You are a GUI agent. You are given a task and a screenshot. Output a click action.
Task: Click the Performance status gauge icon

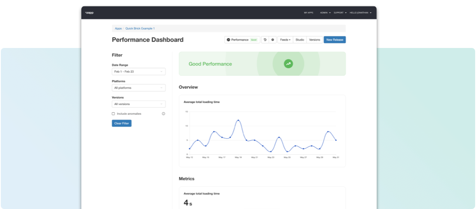click(x=228, y=40)
